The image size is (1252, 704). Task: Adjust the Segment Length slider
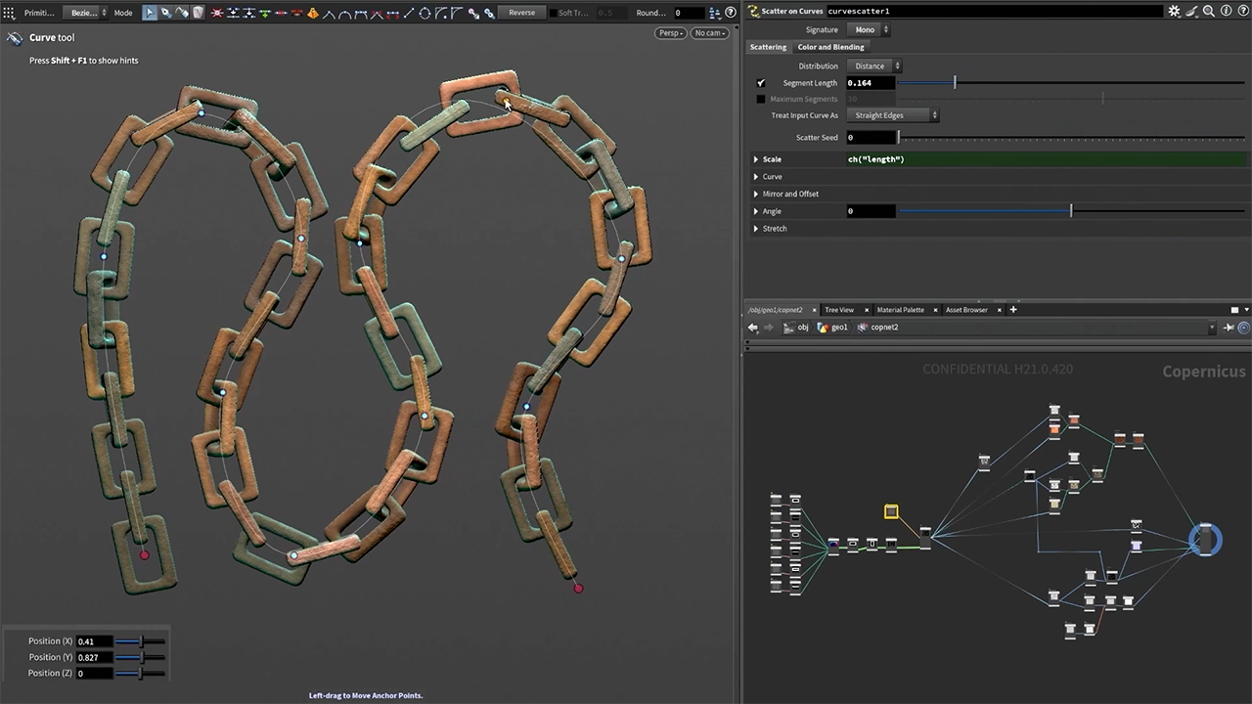(955, 83)
